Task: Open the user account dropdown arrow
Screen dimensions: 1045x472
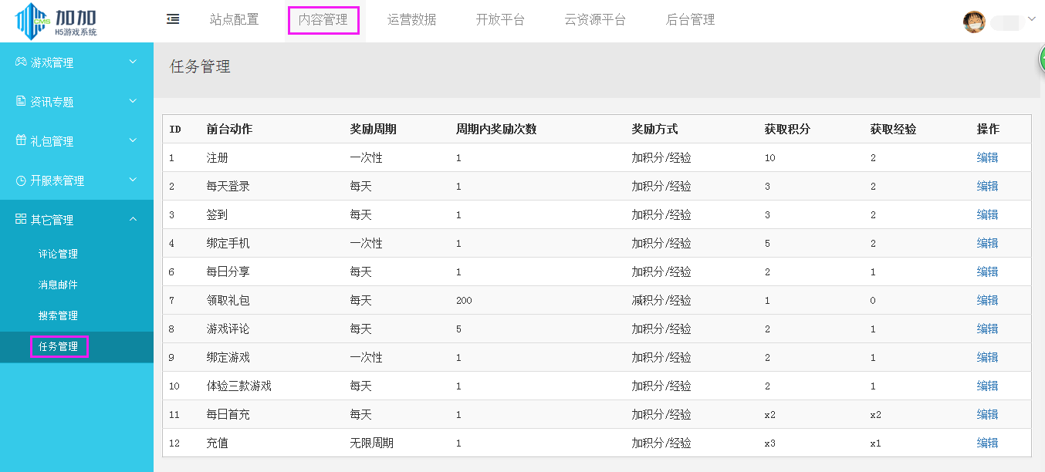Action: [x=1032, y=19]
